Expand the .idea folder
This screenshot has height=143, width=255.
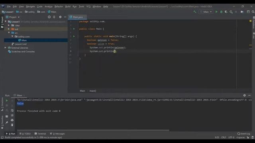tap(9, 25)
